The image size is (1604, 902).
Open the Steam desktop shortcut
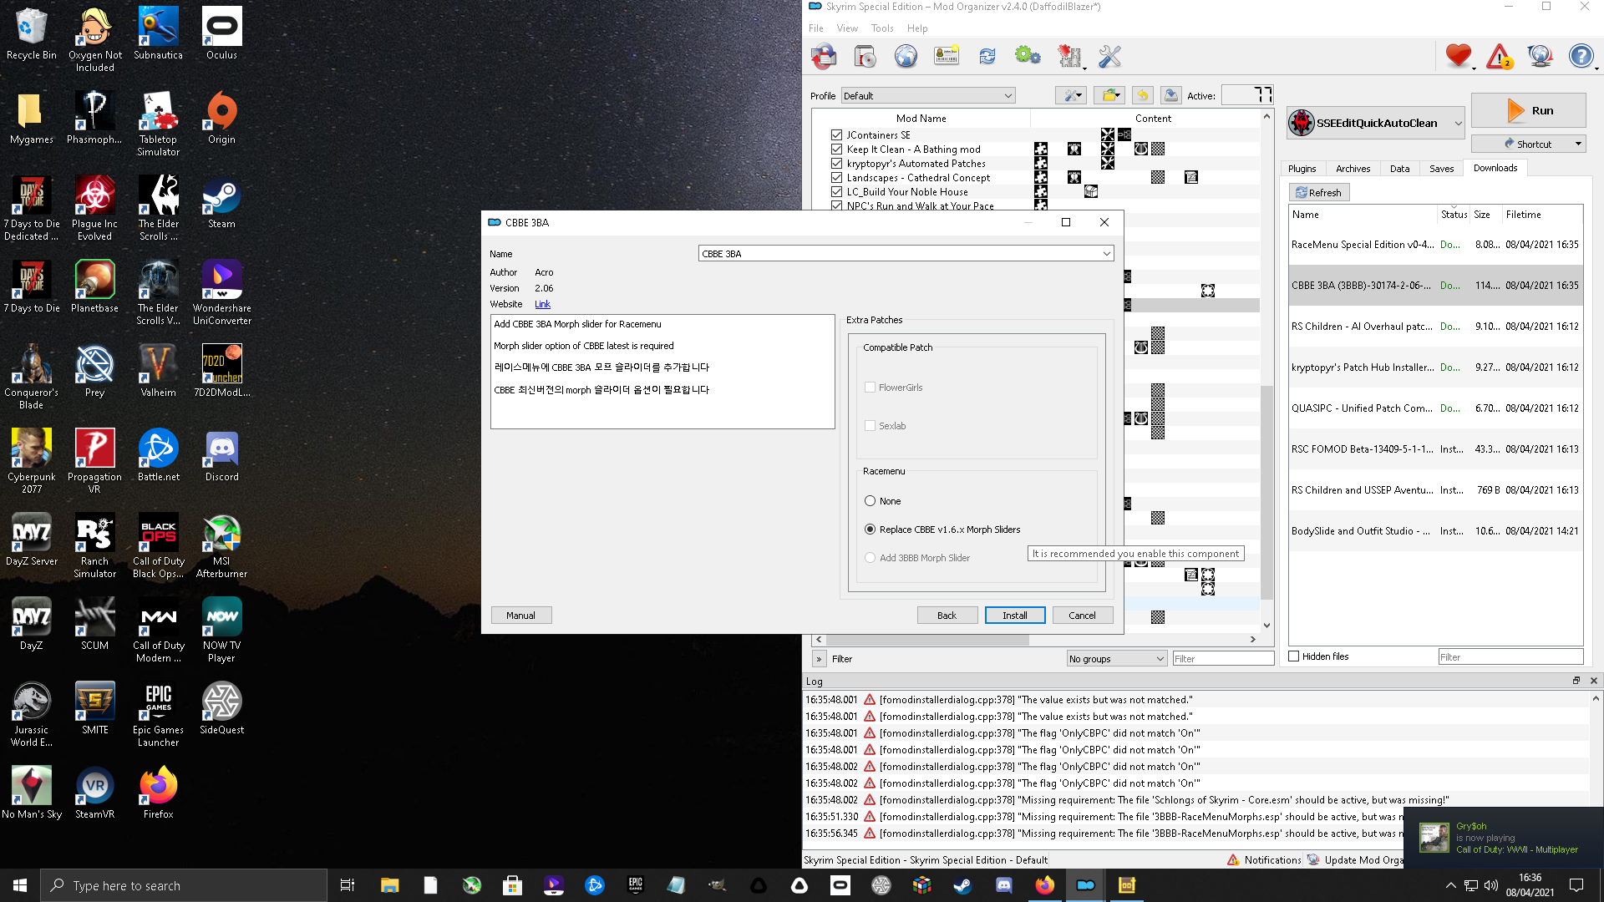pos(221,201)
